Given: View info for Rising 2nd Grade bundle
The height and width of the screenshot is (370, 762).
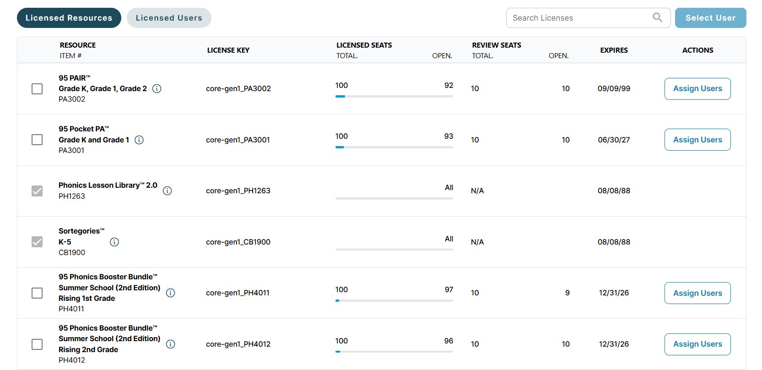Looking at the screenshot, I should [171, 344].
